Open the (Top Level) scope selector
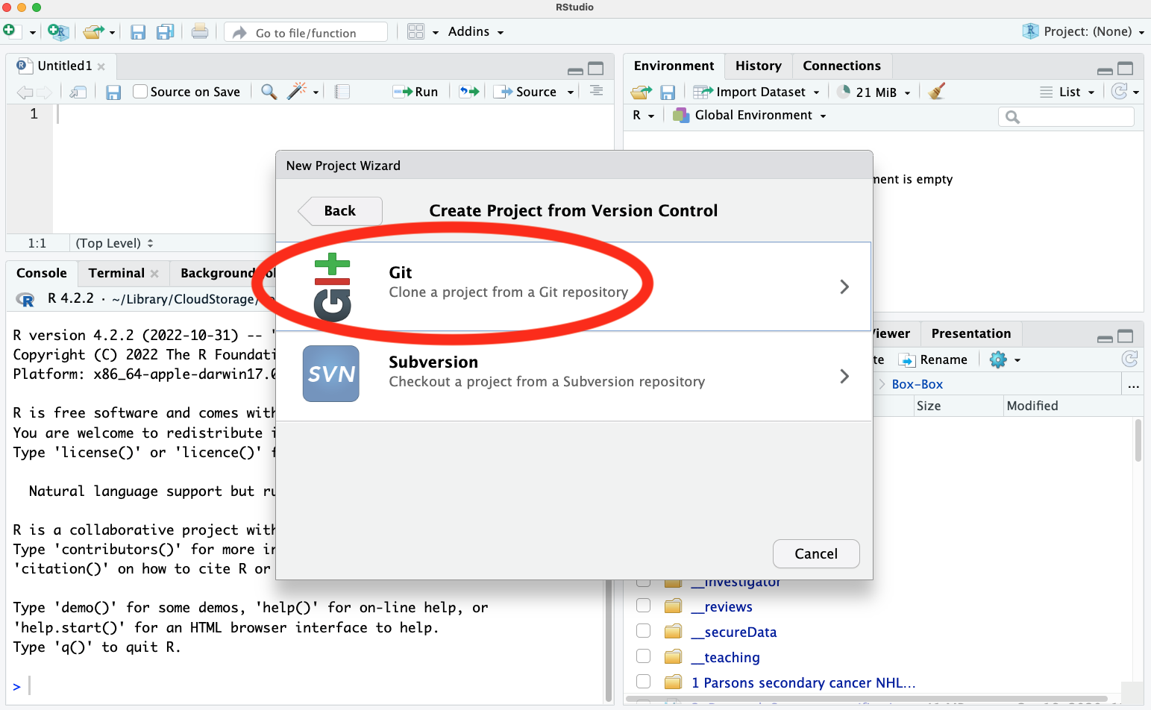 [114, 243]
